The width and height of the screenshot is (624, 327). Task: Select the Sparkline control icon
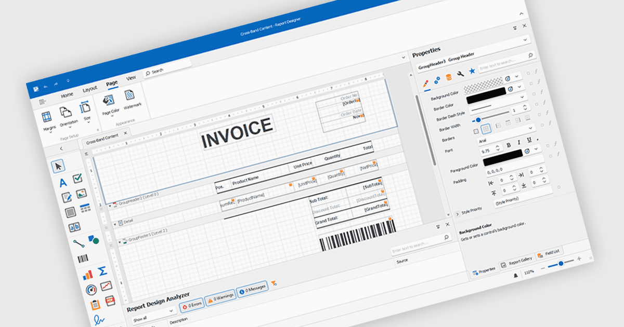[106, 286]
